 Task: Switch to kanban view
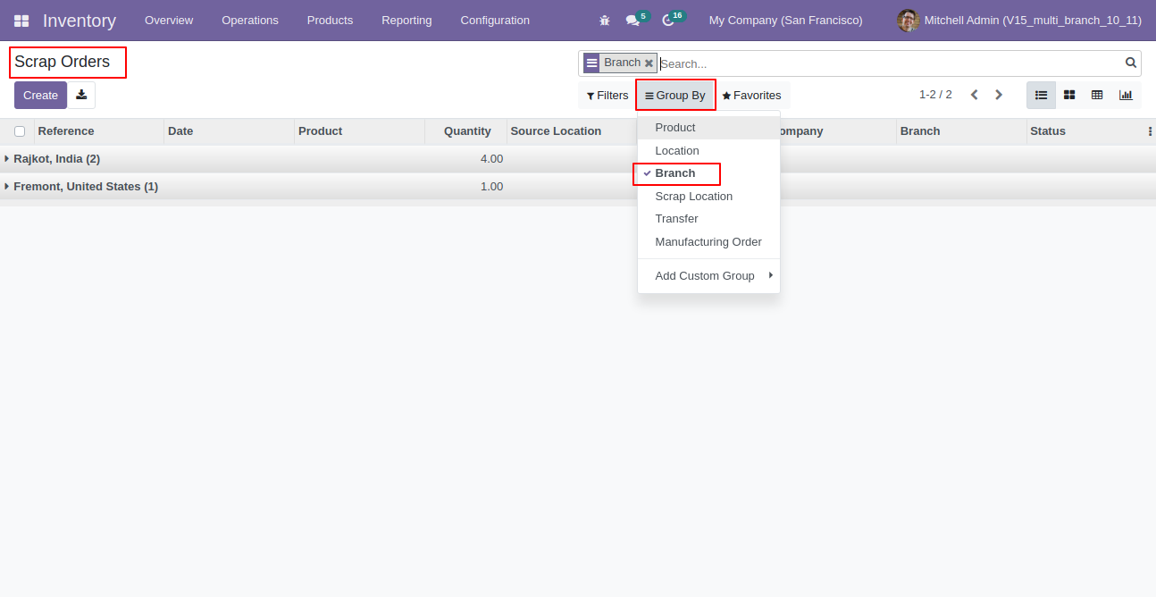[1069, 95]
